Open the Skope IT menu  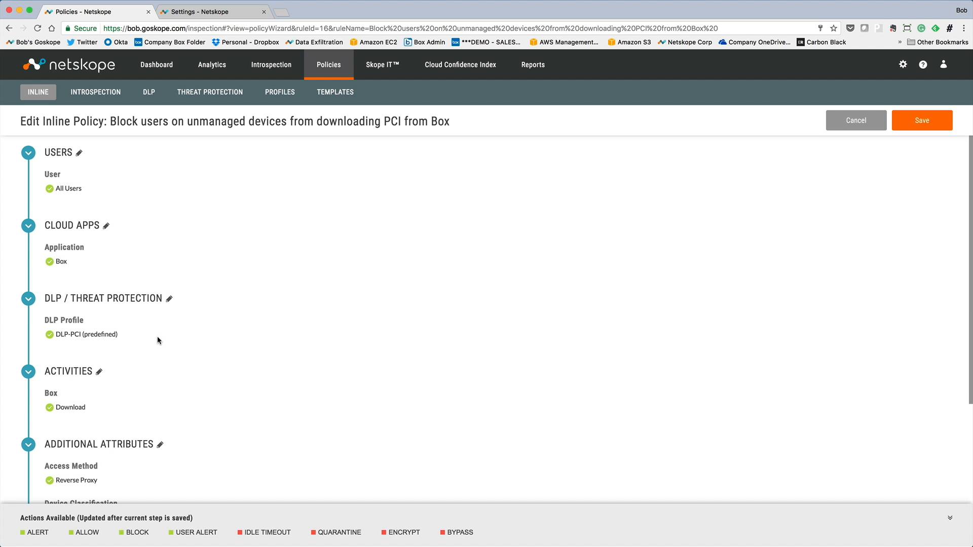(x=382, y=65)
